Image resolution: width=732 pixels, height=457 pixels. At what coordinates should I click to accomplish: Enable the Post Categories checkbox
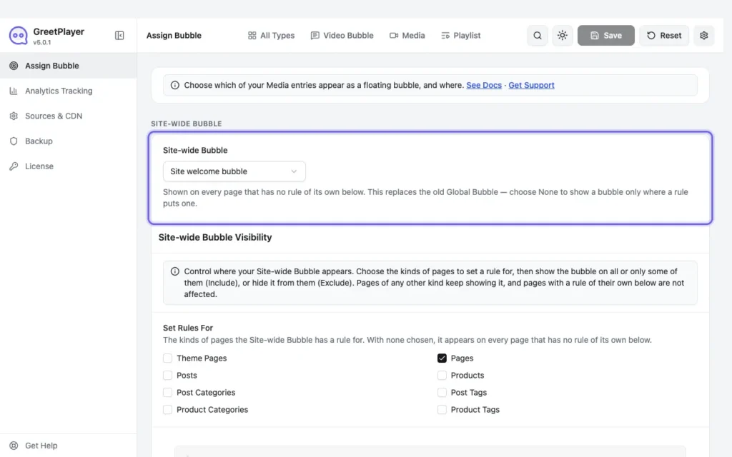[167, 393]
